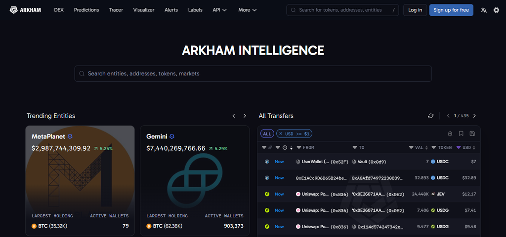Open the Gemini entity title link
Image resolution: width=506 pixels, height=237 pixels.
[157, 136]
